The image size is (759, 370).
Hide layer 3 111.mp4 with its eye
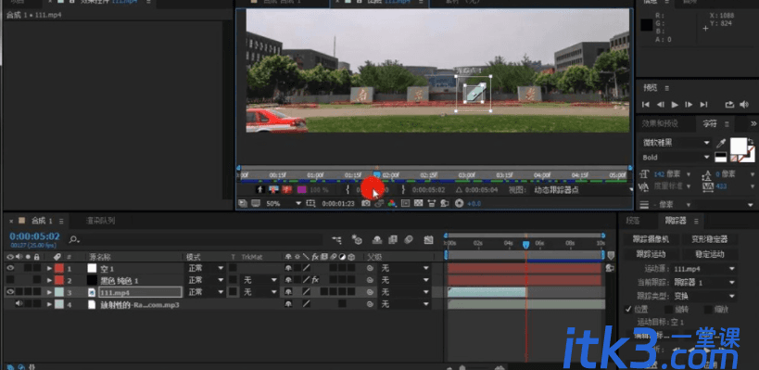[x=10, y=292]
